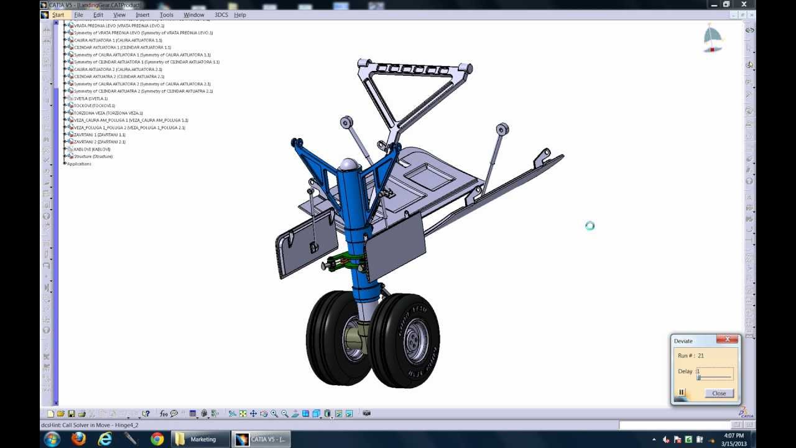
Task: Click the Windows Start orb
Action: pos(52,439)
